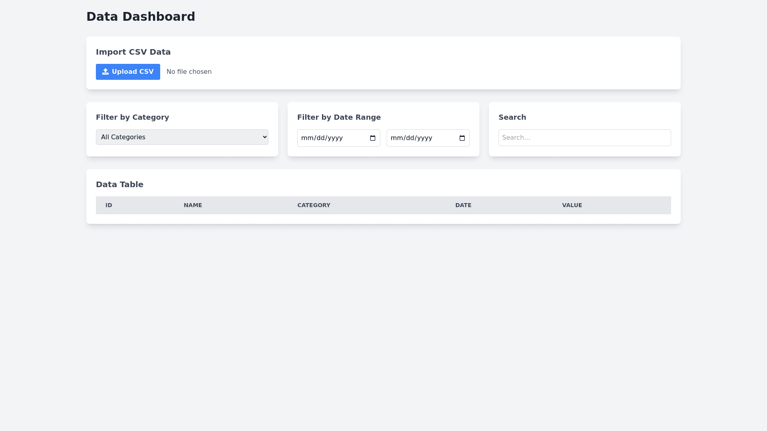This screenshot has height=431, width=767.
Task: Click the ID column header
Action: (x=109, y=205)
